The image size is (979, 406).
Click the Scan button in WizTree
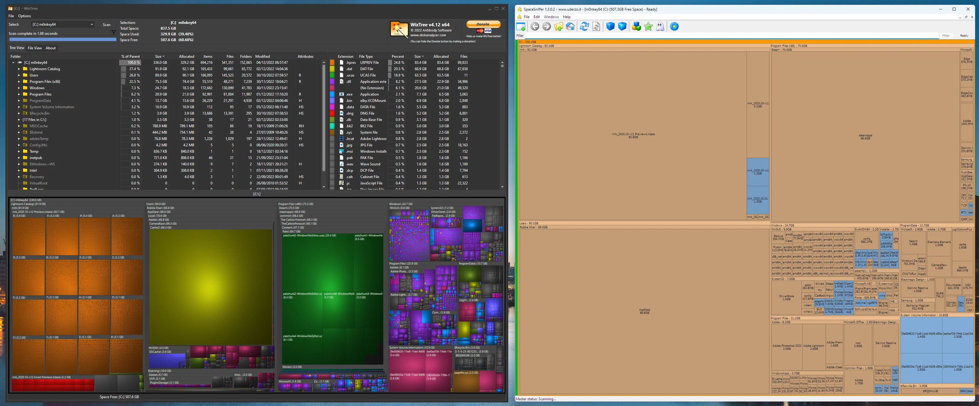pyautogui.click(x=106, y=25)
